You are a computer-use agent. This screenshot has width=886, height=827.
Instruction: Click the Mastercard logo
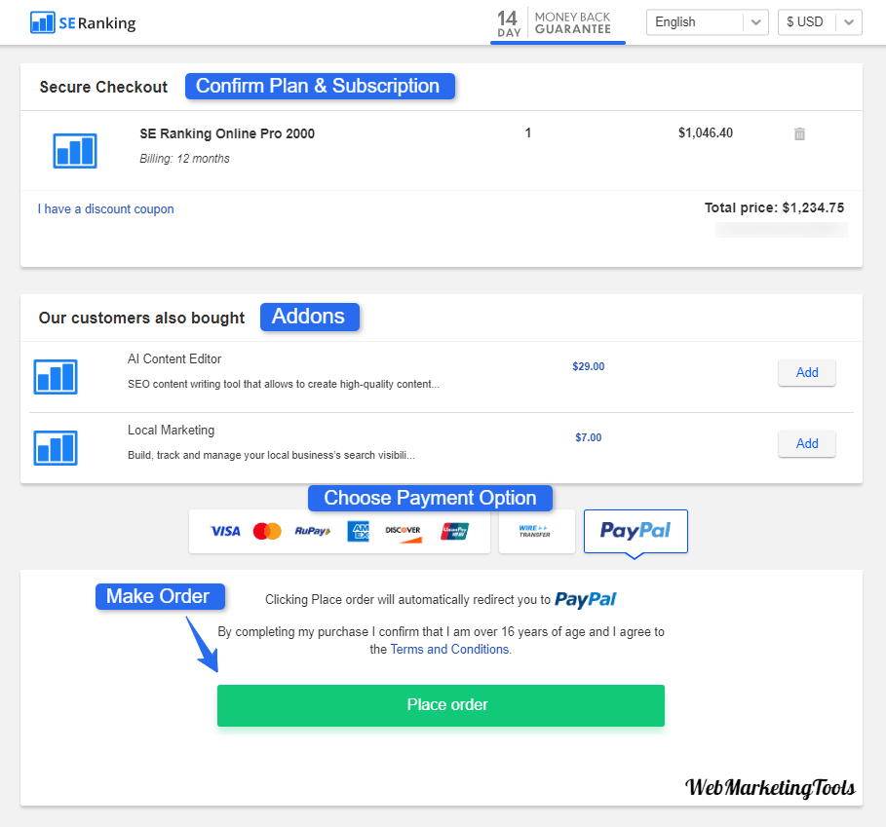coord(267,531)
